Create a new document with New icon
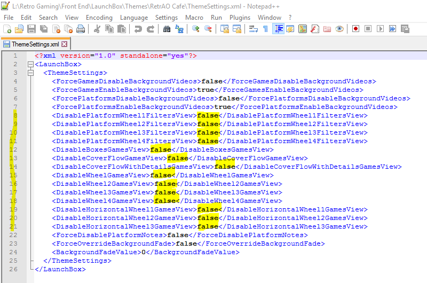 point(7,29)
